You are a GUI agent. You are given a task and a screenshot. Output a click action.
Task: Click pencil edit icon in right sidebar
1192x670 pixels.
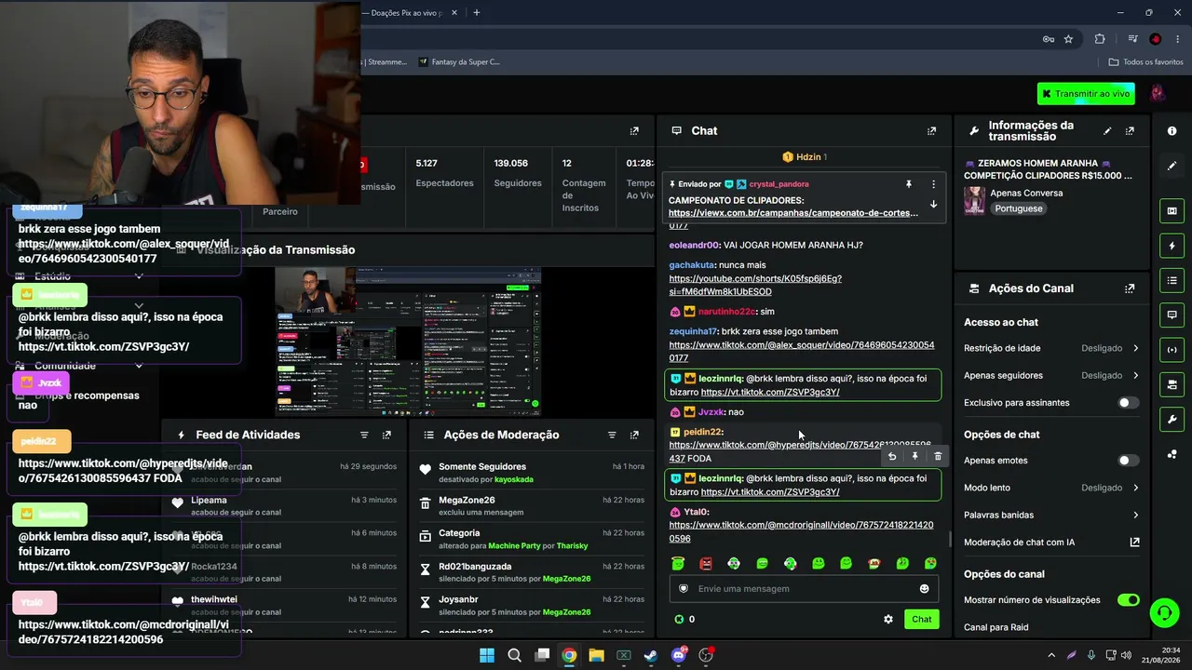[x=1172, y=166]
